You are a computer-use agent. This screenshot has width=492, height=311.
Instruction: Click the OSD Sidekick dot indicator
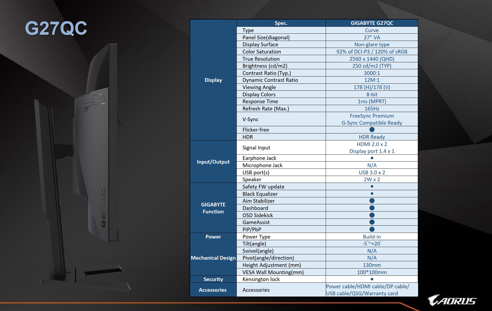tap(372, 215)
